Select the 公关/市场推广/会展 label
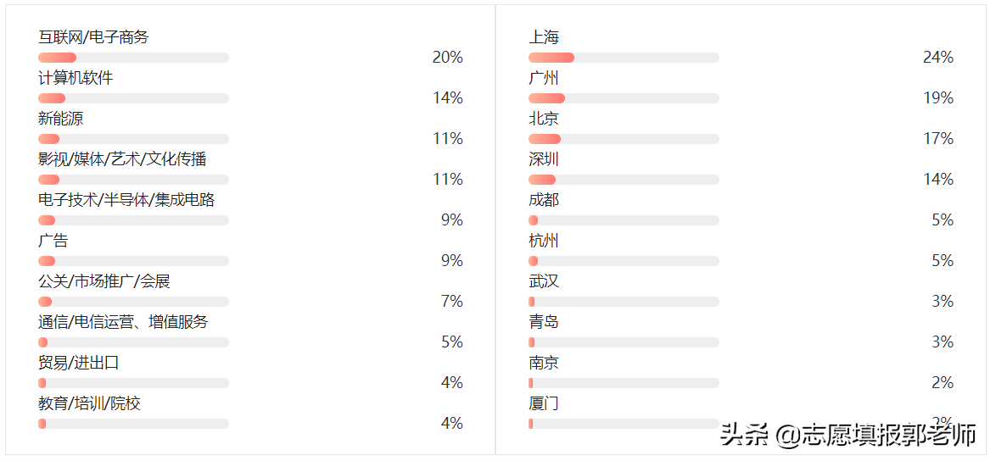The image size is (990, 461). 104,281
